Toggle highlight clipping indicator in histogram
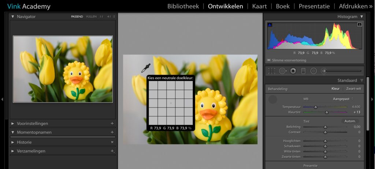The height and width of the screenshot is (169, 375). (360, 25)
